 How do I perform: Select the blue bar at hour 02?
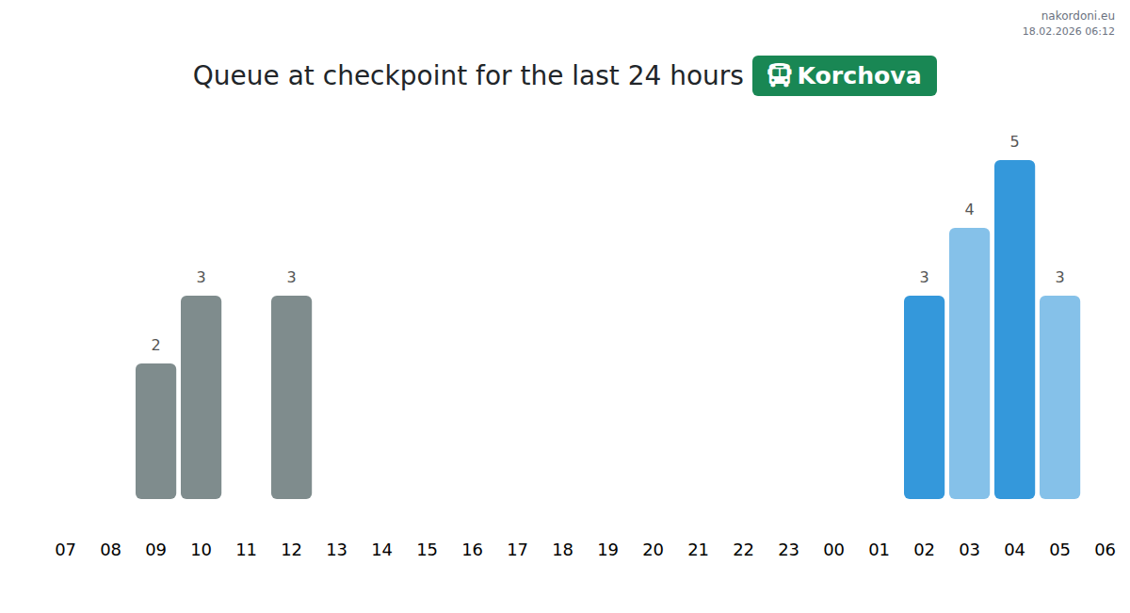924,396
